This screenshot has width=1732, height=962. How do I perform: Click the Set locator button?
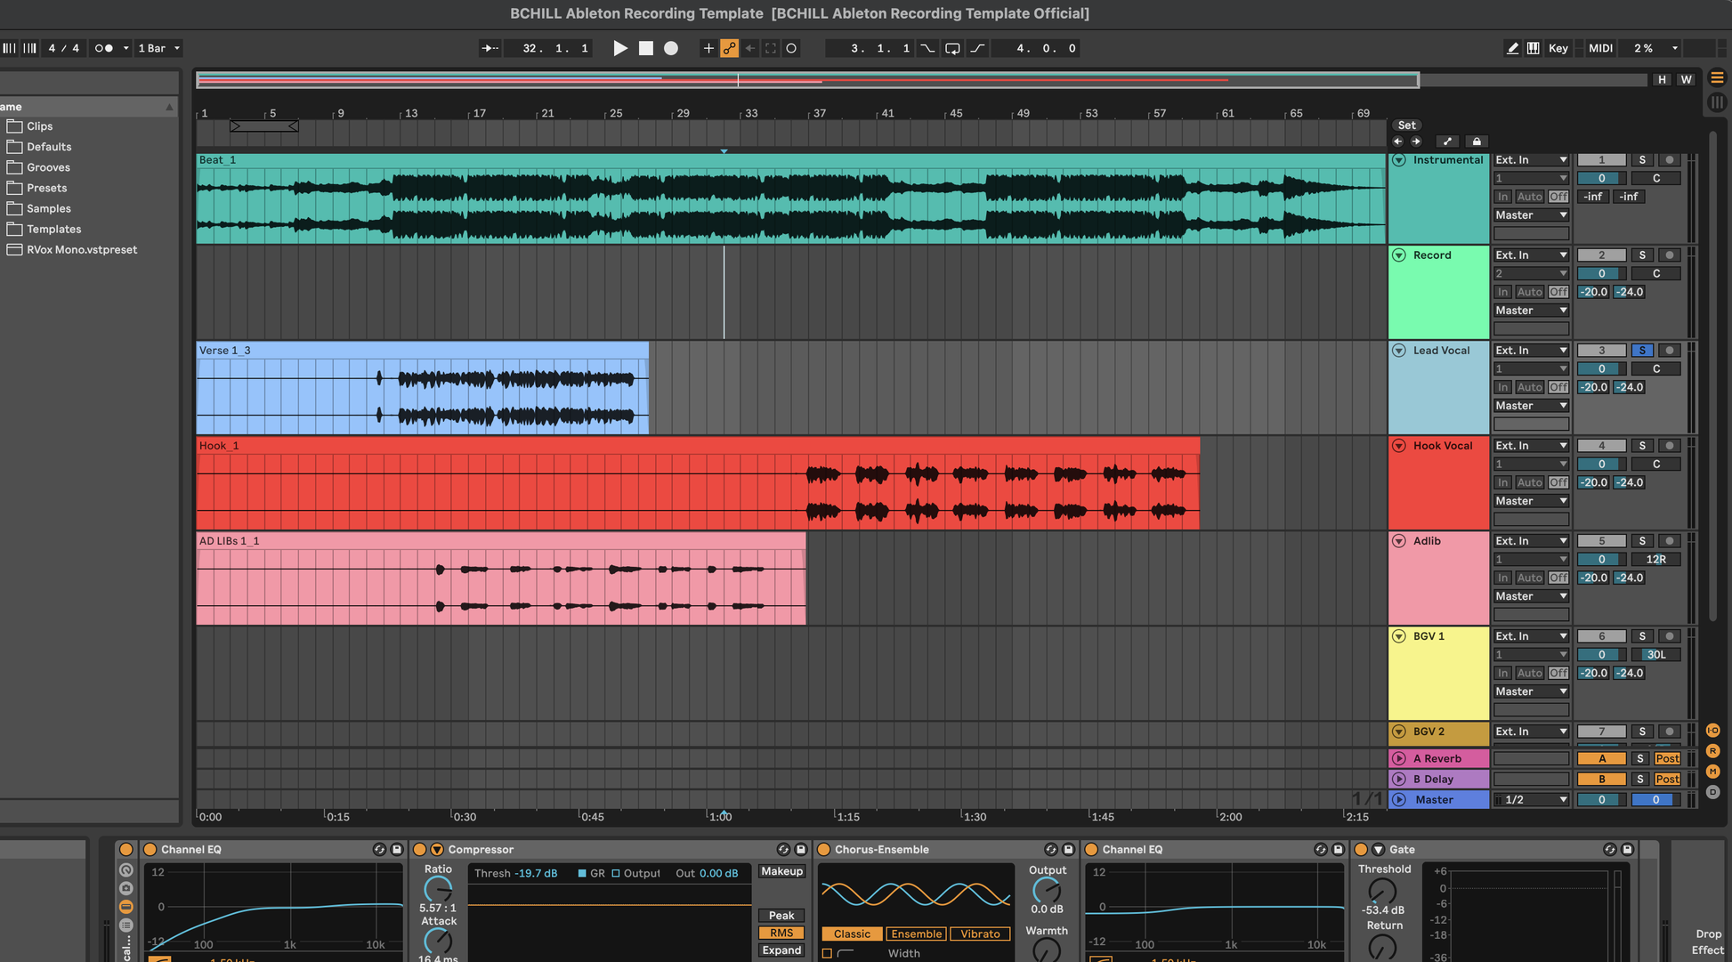coord(1406,125)
